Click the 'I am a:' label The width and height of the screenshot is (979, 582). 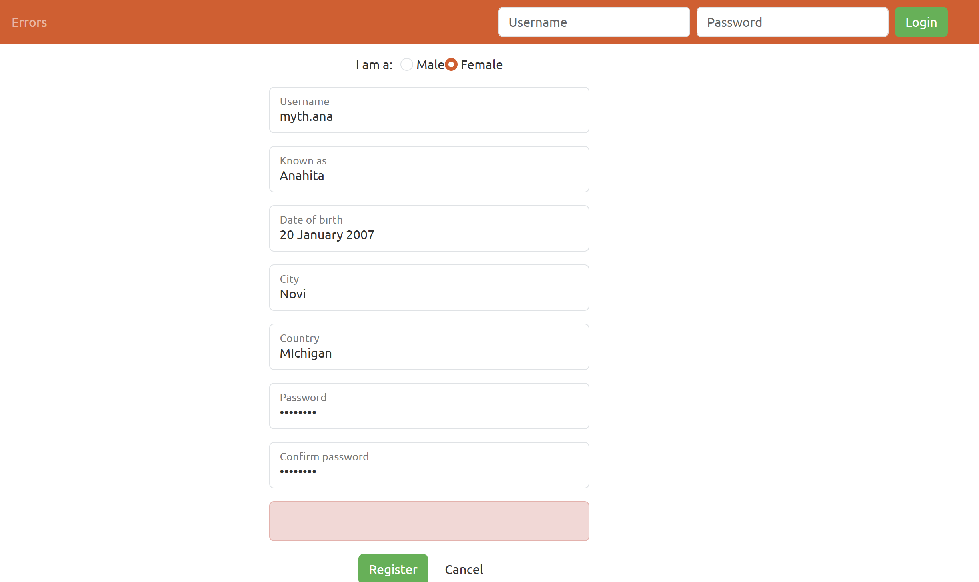(374, 65)
